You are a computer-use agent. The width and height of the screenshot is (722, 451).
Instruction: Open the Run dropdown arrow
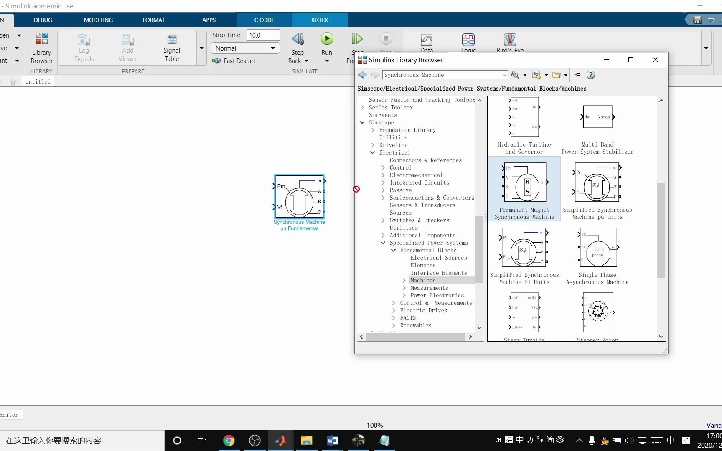point(327,61)
